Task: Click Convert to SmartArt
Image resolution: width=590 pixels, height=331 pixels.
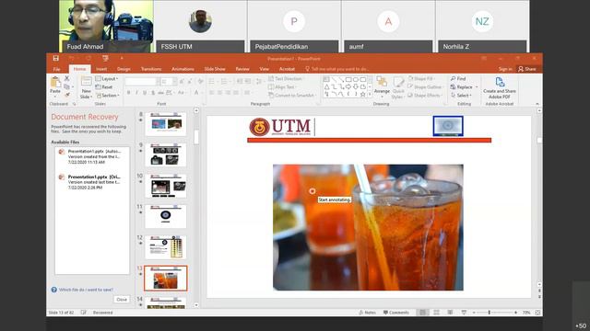Action: (x=292, y=96)
